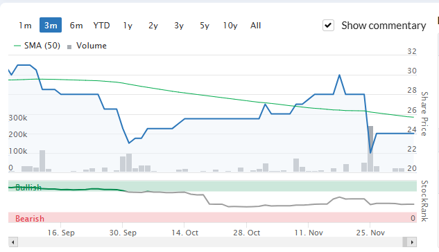The image size is (439, 252).
Task: Select the 1m time range
Action: 25,26
